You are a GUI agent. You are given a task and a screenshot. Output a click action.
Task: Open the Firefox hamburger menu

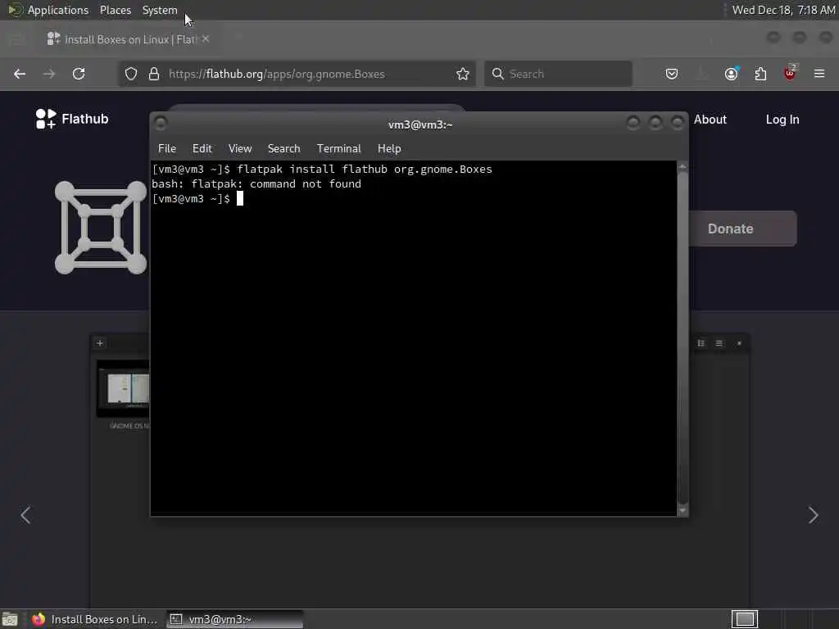[819, 74]
